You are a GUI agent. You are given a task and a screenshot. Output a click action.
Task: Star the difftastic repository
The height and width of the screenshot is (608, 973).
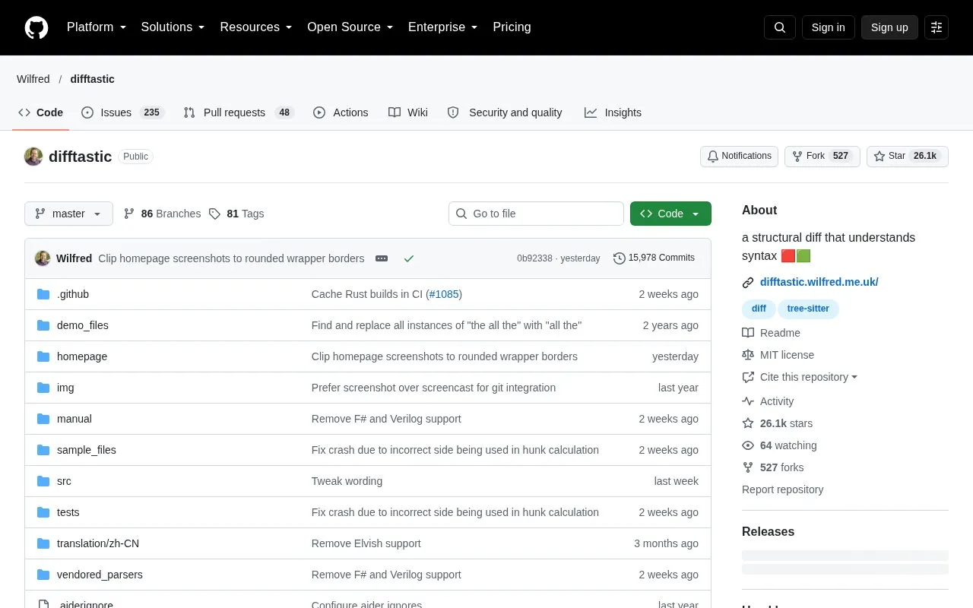(908, 156)
